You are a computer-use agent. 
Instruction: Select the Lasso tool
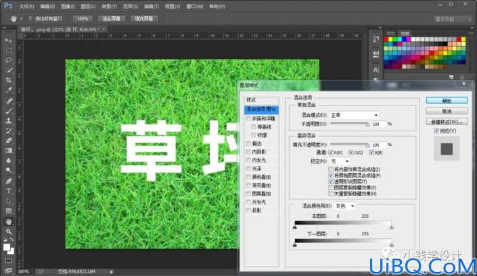9,61
